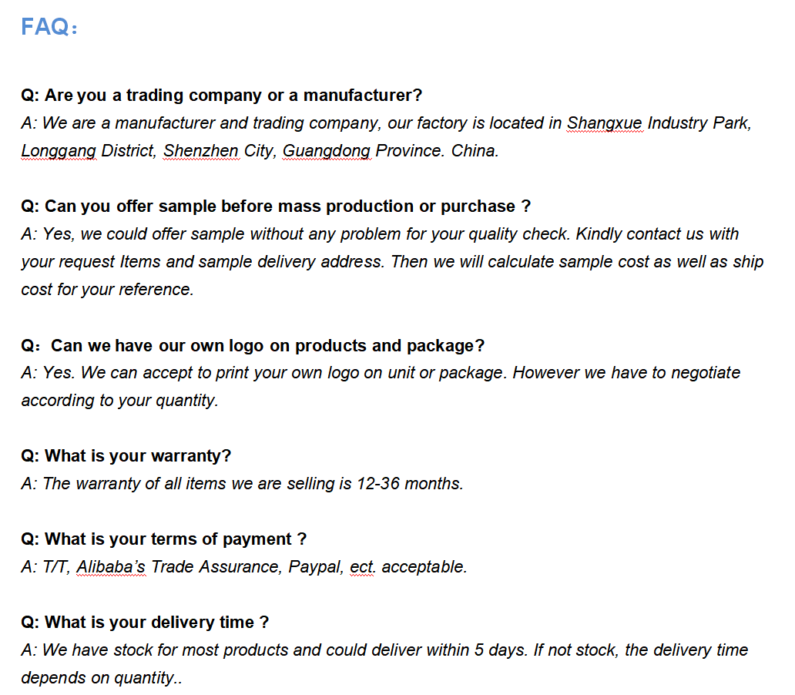Click the line ending "cost for your reference."
Screen dimensions: 795x695
coord(107,290)
